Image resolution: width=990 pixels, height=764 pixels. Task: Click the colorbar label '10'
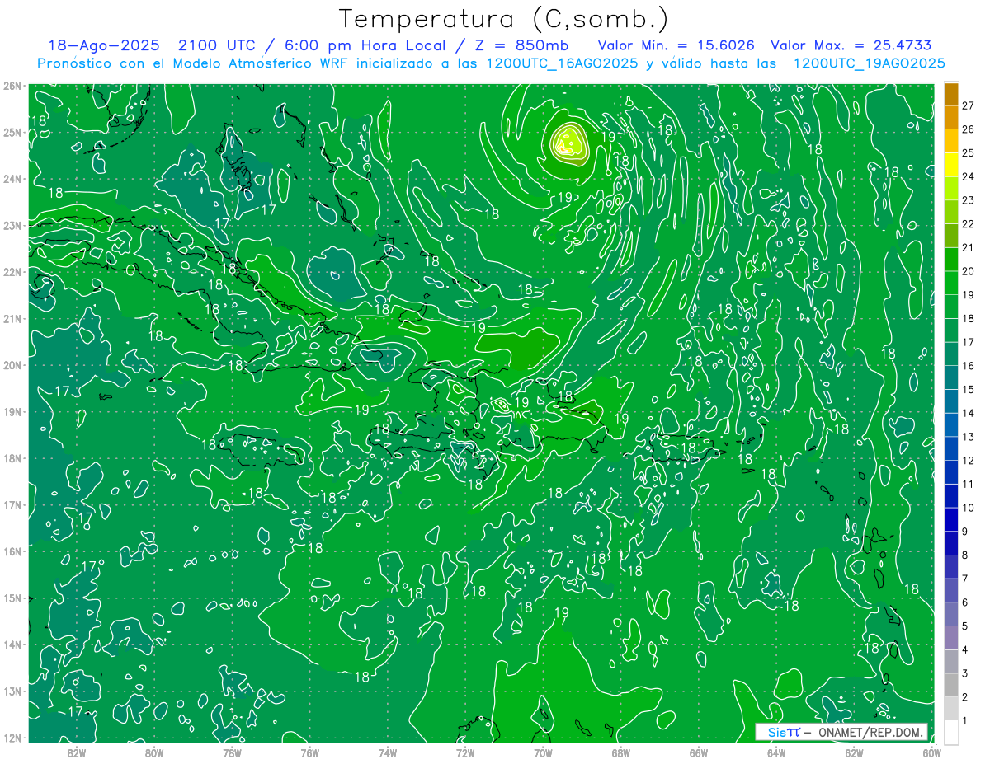tap(969, 508)
